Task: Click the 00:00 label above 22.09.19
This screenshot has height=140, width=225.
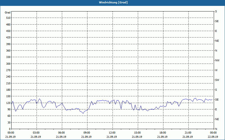Action: (213, 133)
